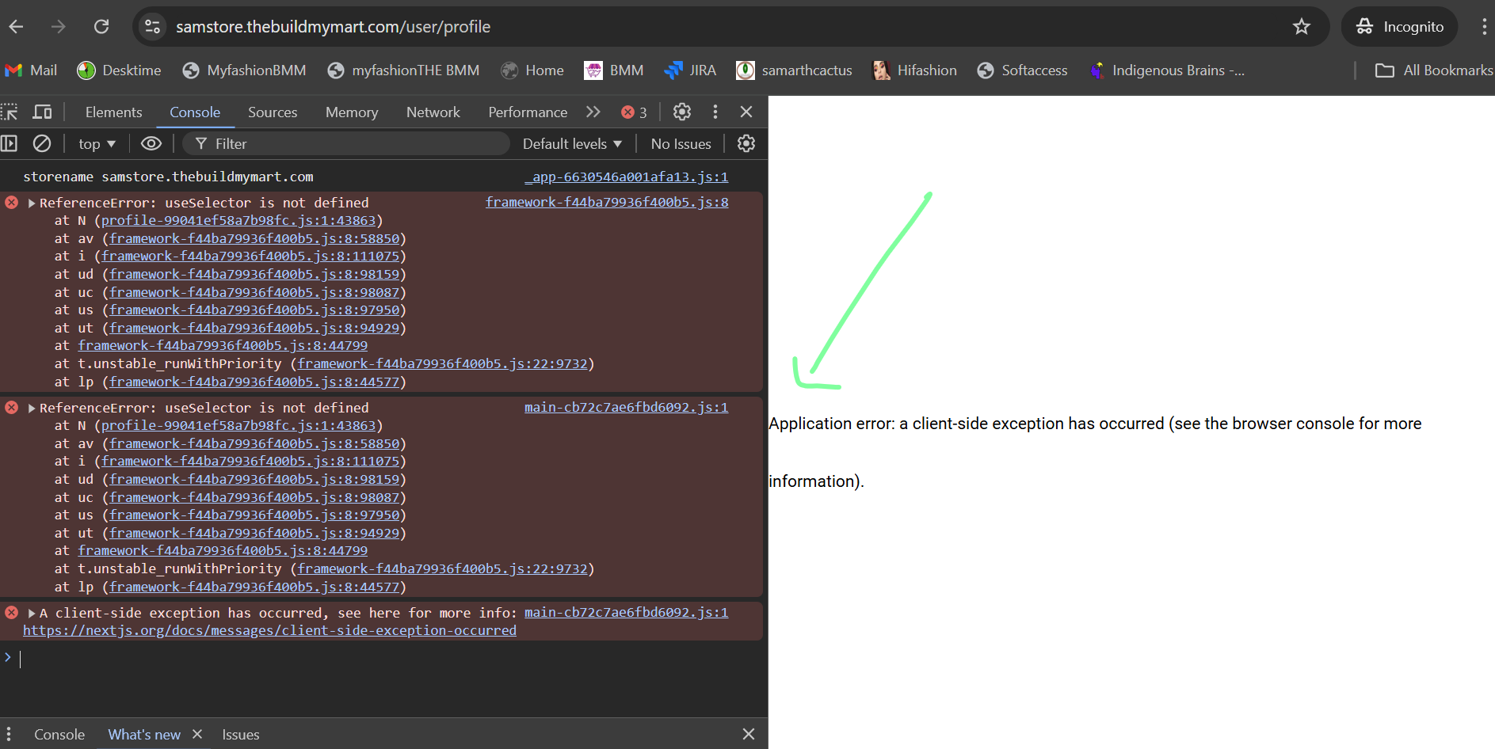This screenshot has height=749, width=1495.
Task: Expand the client-side exception message
Action: tap(32, 614)
